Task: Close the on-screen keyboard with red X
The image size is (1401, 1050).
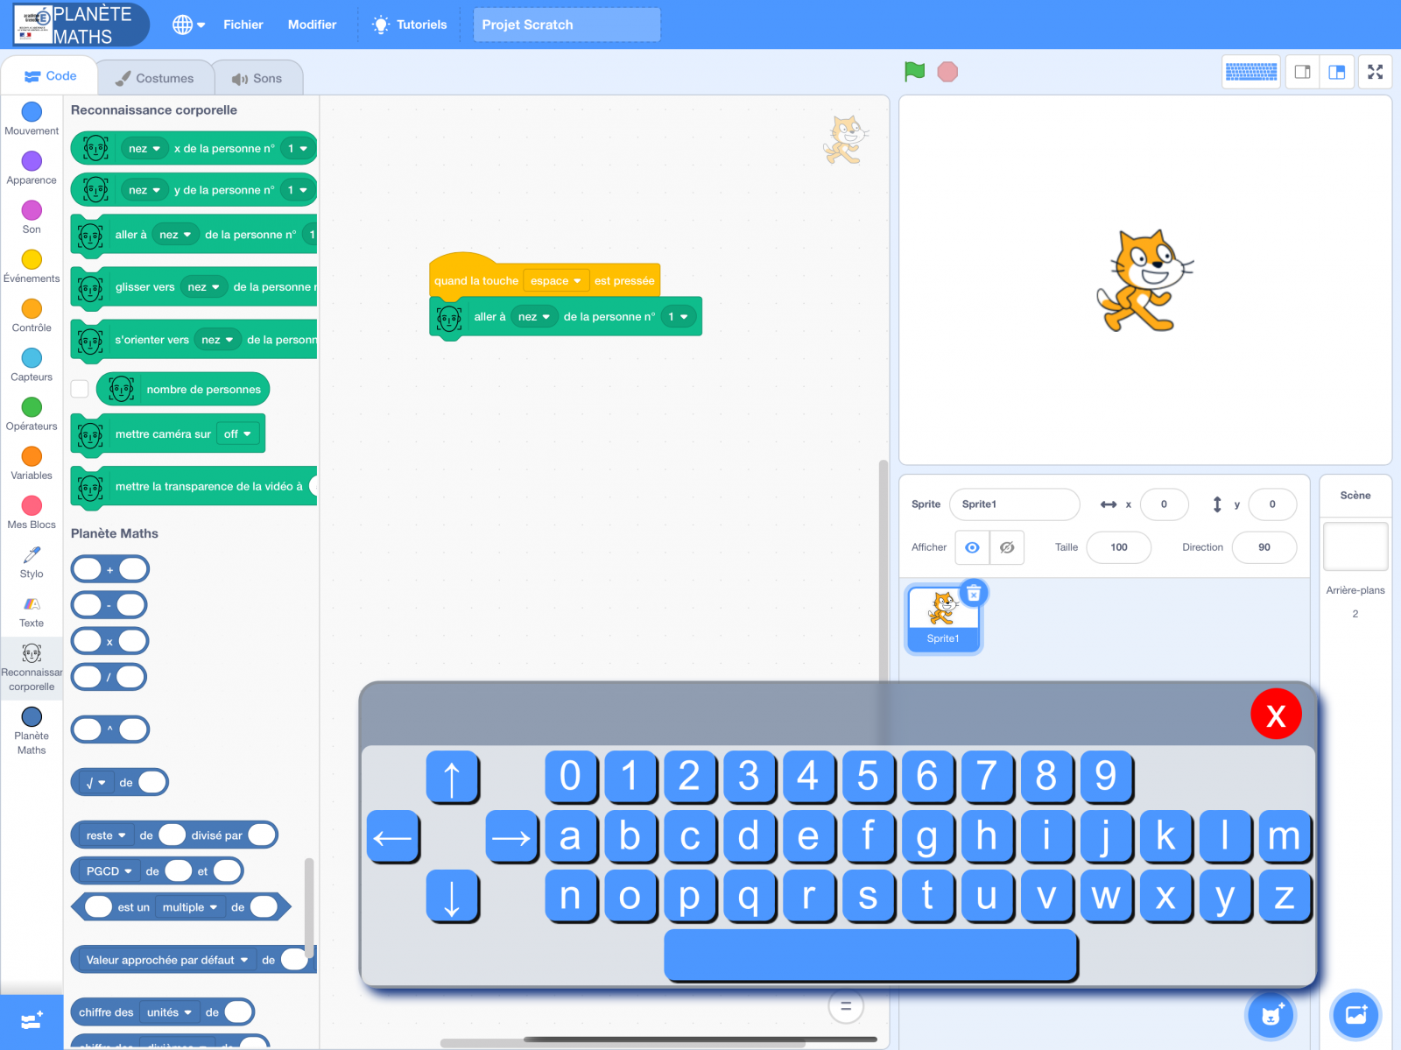Action: click(x=1277, y=715)
